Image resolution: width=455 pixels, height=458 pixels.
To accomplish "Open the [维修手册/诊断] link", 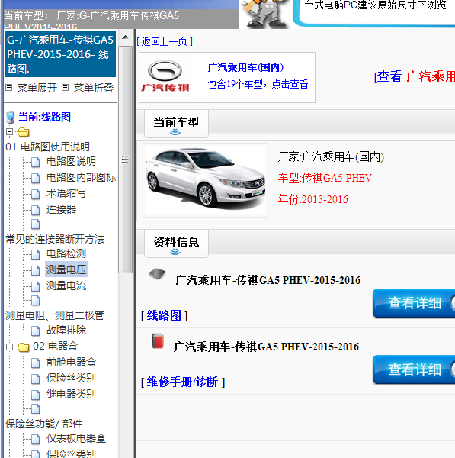I will [183, 382].
